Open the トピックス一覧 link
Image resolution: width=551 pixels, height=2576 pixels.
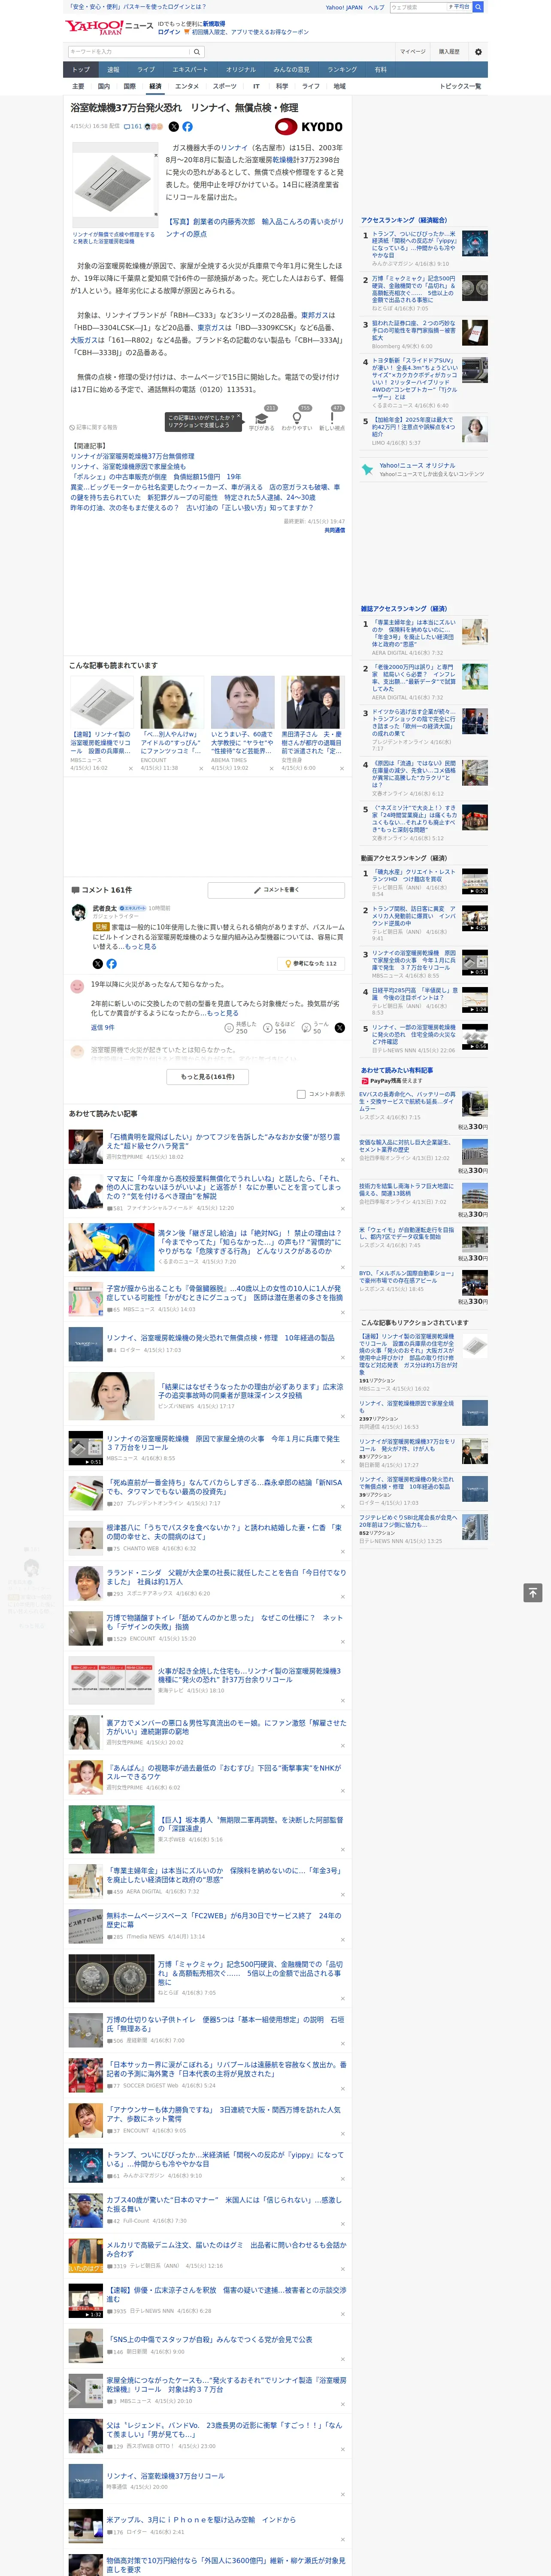point(460,86)
